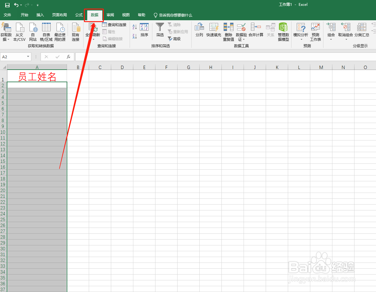Click Text to Columns (分列)
The image size is (376, 292).
pyautogui.click(x=199, y=30)
